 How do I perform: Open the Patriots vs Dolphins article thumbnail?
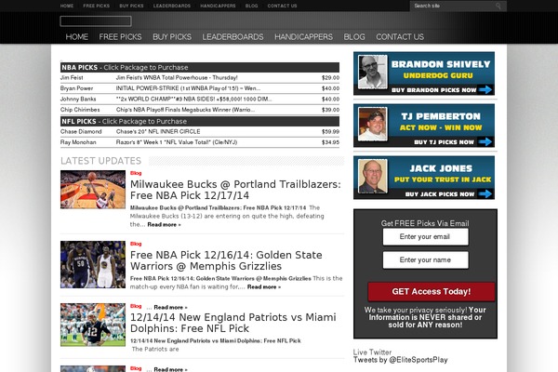coord(93,325)
